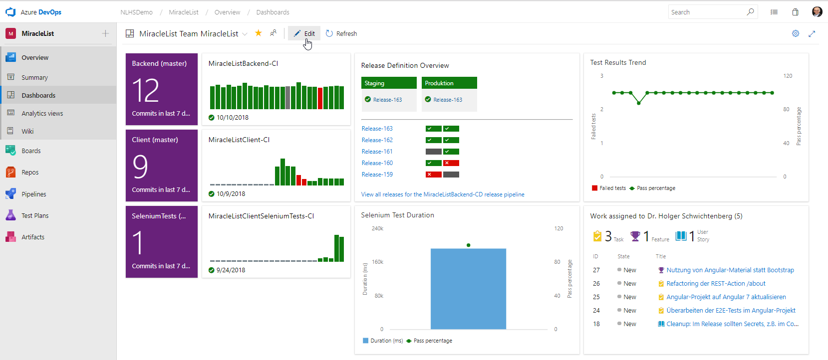
Task: Click the Azure DevOps logo icon
Action: pyautogui.click(x=10, y=12)
